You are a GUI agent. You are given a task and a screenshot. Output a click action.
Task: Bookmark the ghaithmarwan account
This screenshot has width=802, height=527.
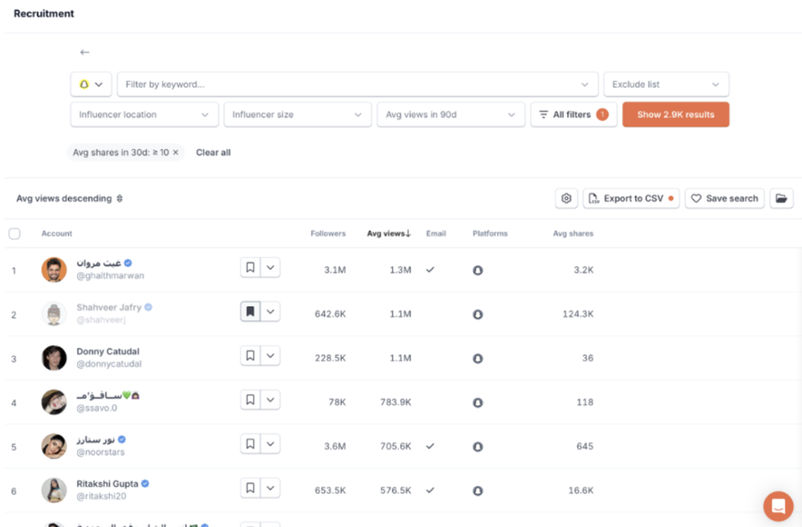pyautogui.click(x=250, y=268)
